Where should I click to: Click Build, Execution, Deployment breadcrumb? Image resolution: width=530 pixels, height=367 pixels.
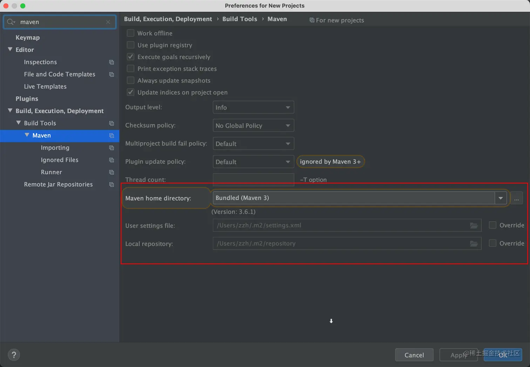[x=168, y=19]
